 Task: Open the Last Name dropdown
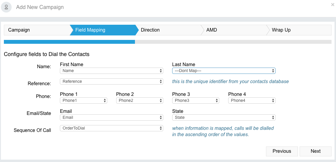(224, 71)
